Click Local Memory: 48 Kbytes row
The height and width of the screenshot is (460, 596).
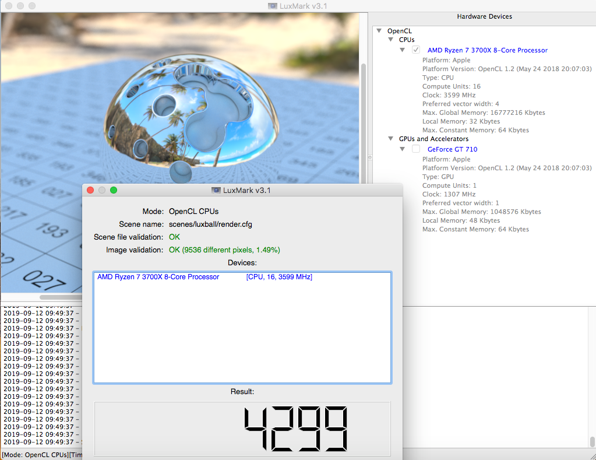tap(461, 221)
